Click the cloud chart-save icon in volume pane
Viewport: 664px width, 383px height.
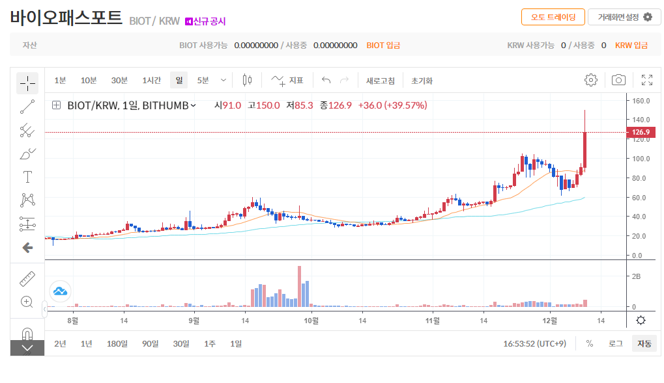point(60,291)
